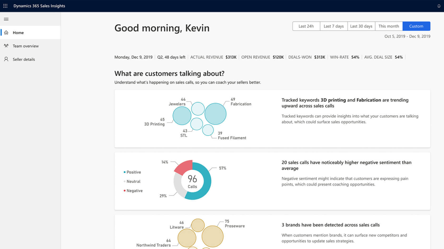Click Q2, 48 days left text
This screenshot has height=249, width=444.
[x=171, y=57]
